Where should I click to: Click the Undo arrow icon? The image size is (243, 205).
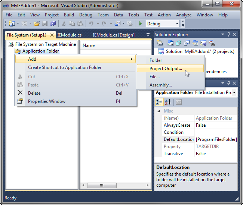click(91, 23)
